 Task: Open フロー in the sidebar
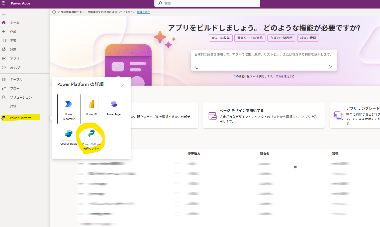coord(25,88)
